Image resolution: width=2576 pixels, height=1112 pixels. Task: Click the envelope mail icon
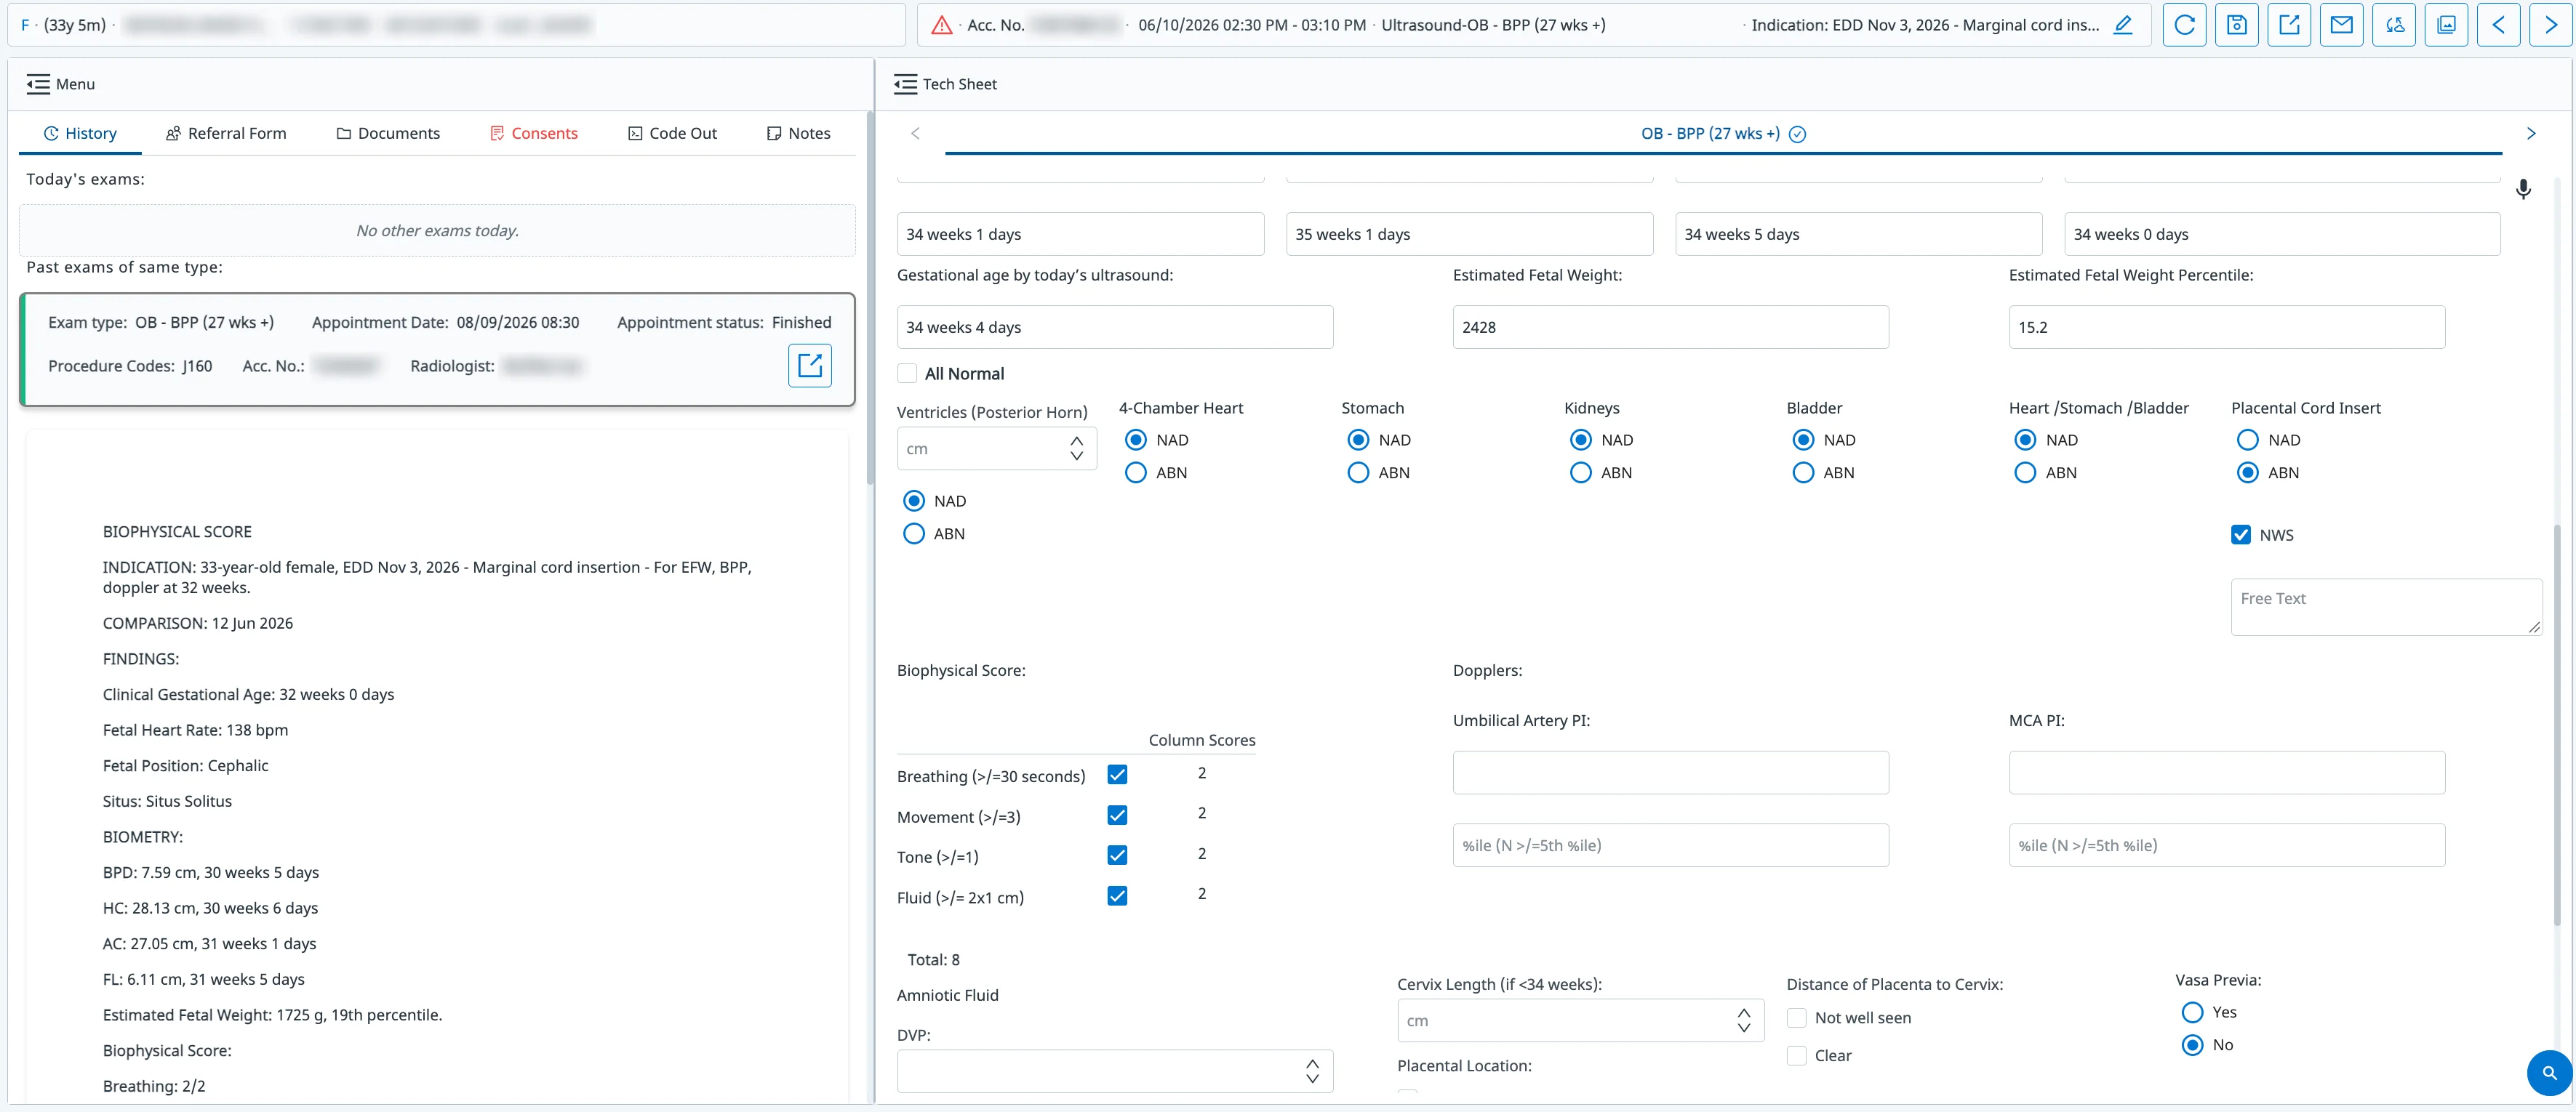coord(2341,25)
